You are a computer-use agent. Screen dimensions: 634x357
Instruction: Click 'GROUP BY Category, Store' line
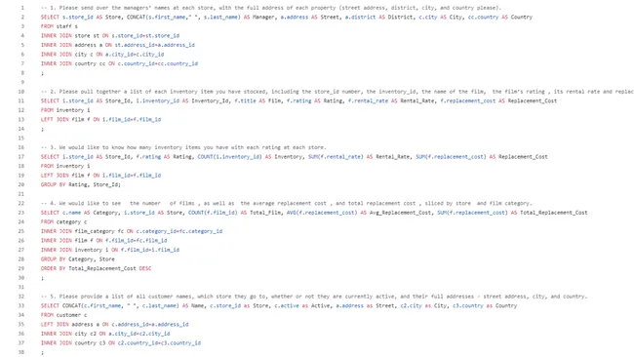[x=78, y=258]
